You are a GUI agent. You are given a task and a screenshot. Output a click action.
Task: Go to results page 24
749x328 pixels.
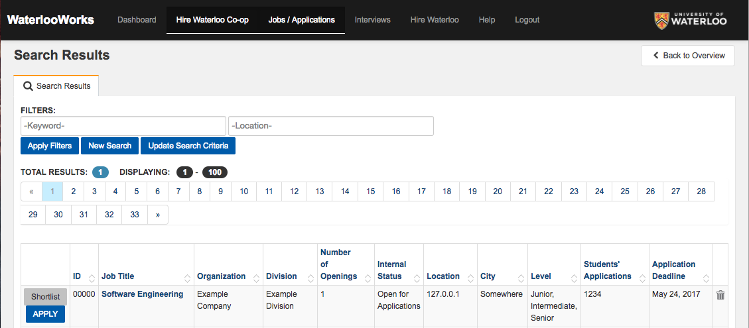[x=600, y=191]
